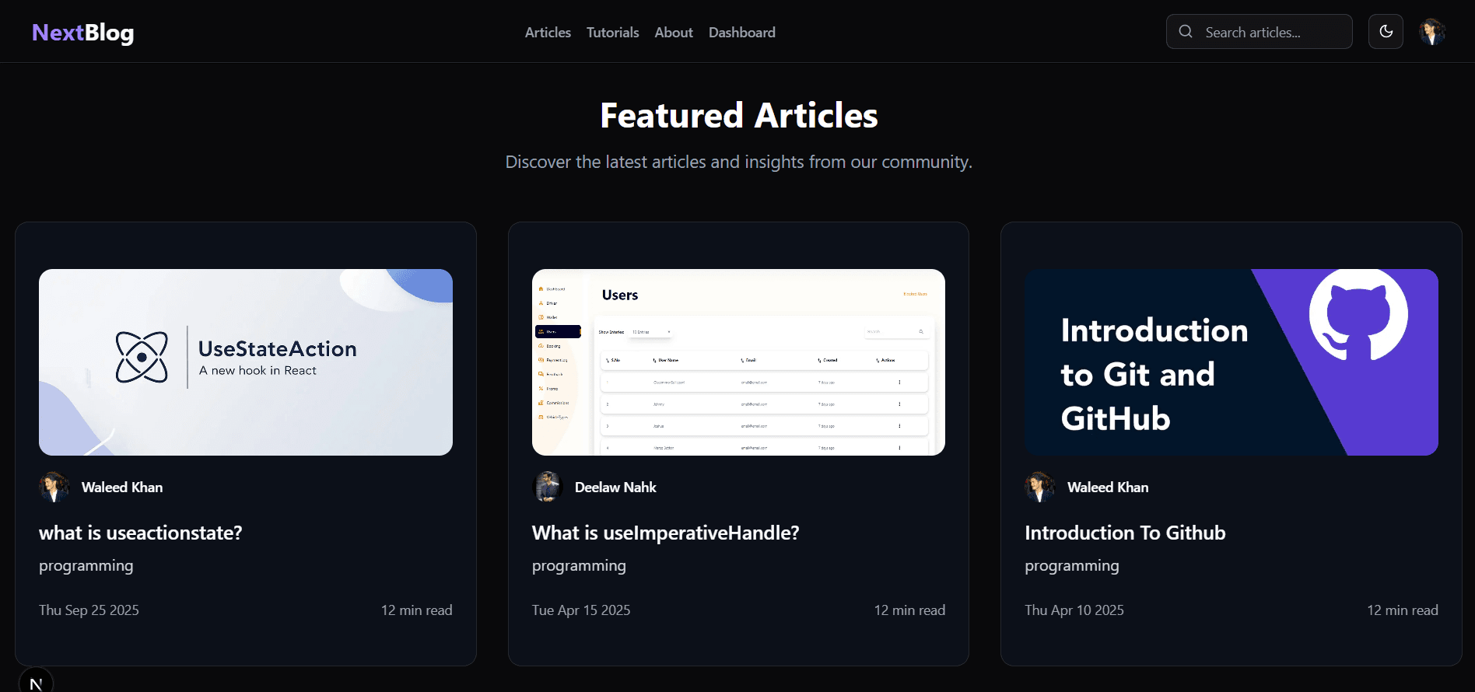Viewport: 1475px width, 692px height.
Task: Open the Git and GitHub article thumbnail
Action: [1232, 362]
